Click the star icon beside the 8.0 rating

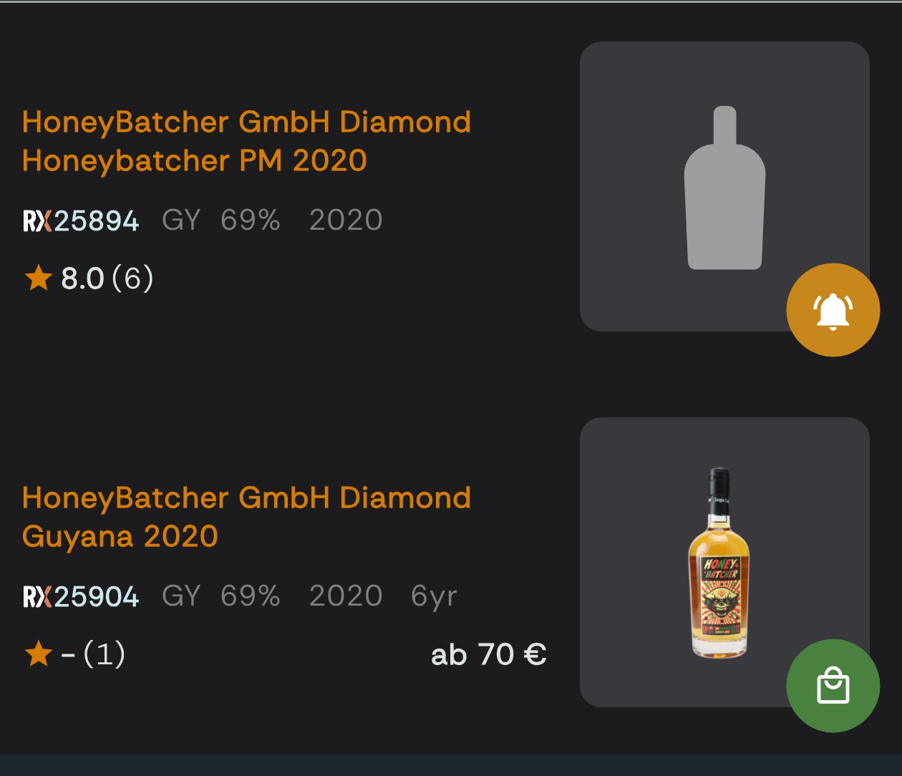pos(39,278)
